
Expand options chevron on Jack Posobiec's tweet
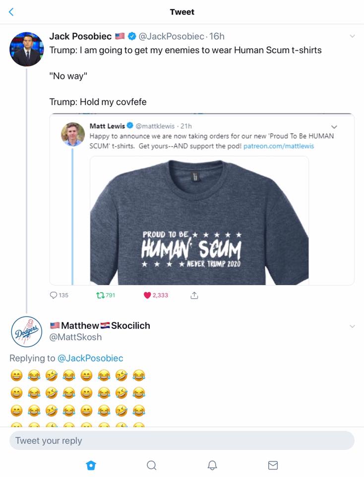[352, 36]
